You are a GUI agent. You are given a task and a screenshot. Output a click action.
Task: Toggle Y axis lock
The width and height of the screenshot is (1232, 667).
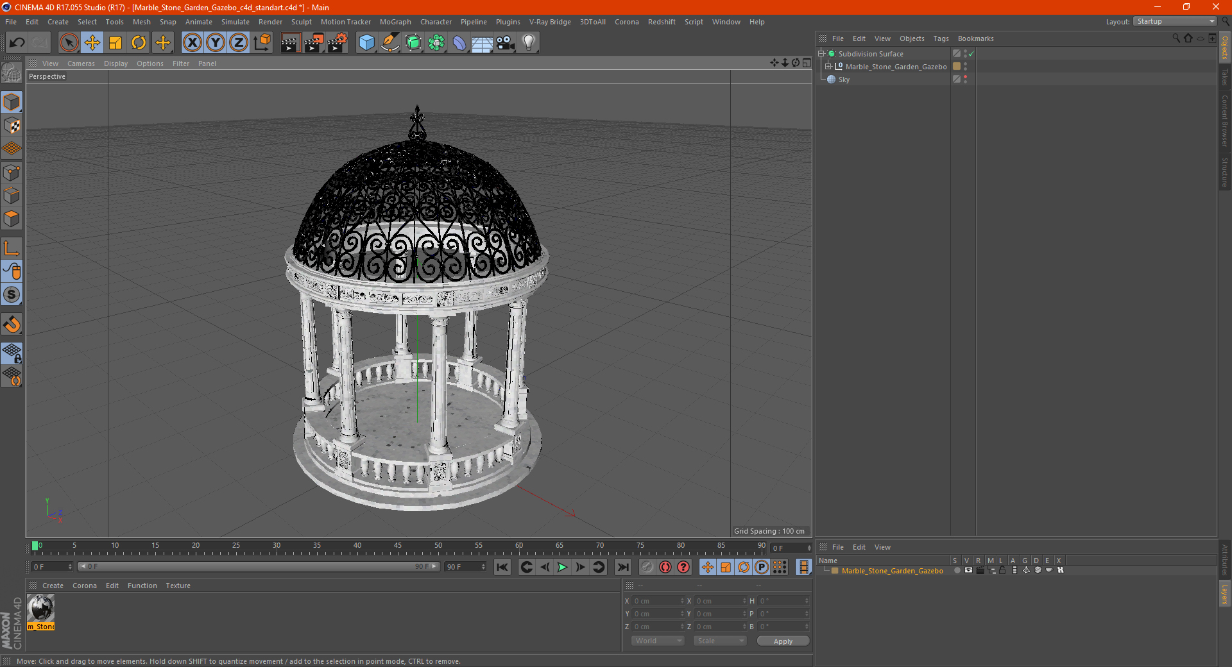[x=216, y=43]
